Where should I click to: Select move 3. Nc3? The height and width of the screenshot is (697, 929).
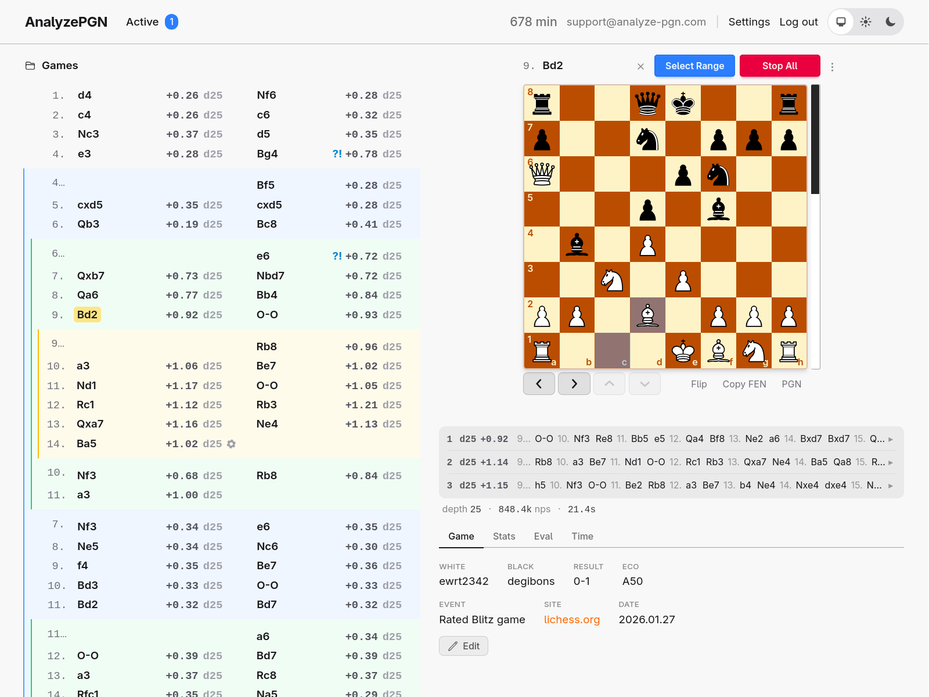tap(88, 134)
